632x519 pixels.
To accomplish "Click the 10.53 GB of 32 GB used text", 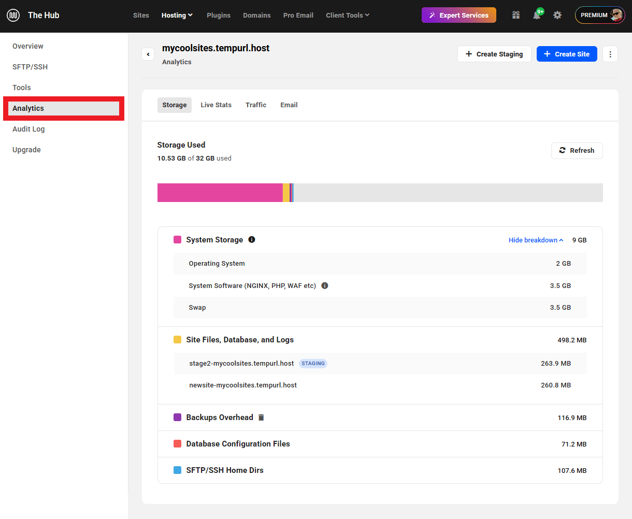I will click(x=194, y=158).
